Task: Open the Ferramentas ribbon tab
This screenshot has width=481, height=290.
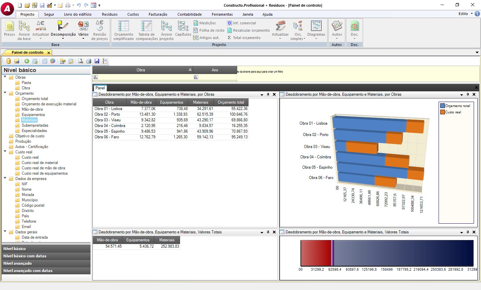Action: [x=222, y=14]
